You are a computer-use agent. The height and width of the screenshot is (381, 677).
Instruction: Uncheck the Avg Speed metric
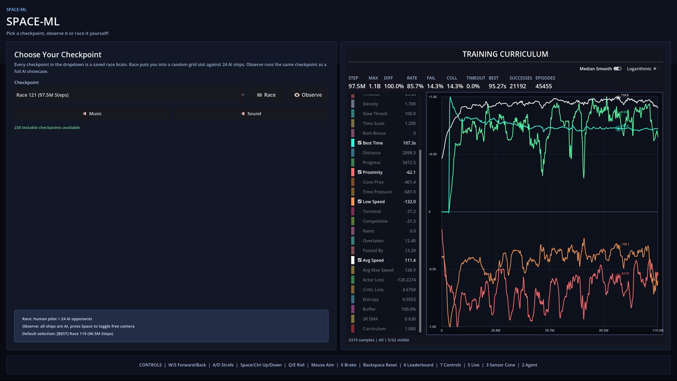point(359,260)
